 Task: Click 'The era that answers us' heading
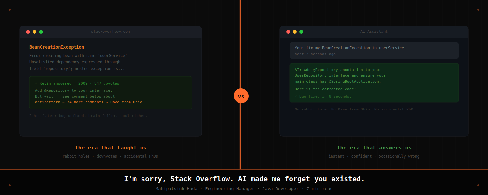374,148
